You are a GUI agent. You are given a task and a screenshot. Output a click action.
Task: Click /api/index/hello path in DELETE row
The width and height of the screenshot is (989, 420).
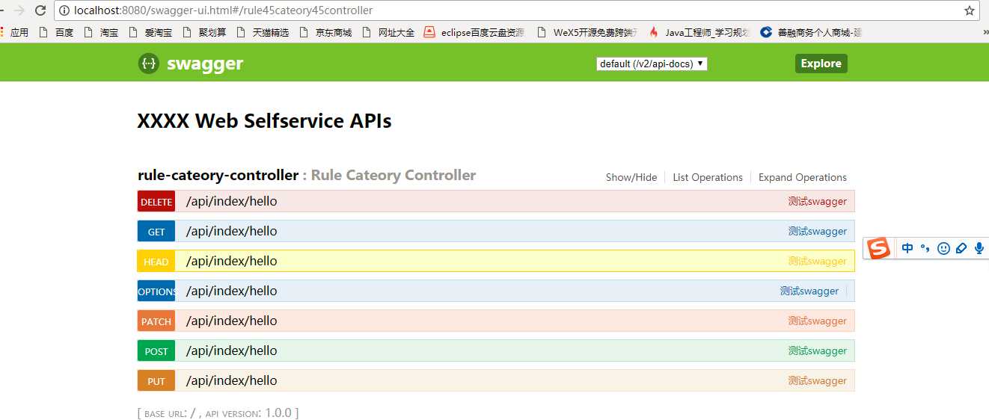pyautogui.click(x=231, y=201)
